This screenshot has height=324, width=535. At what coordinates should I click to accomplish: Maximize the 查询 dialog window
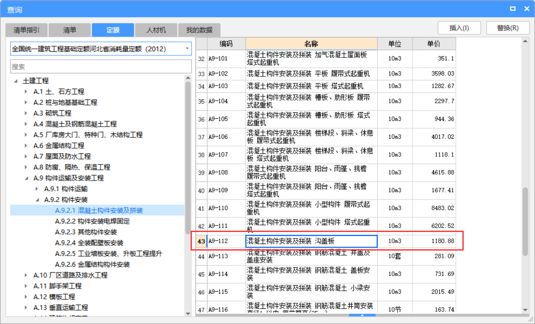[513, 9]
